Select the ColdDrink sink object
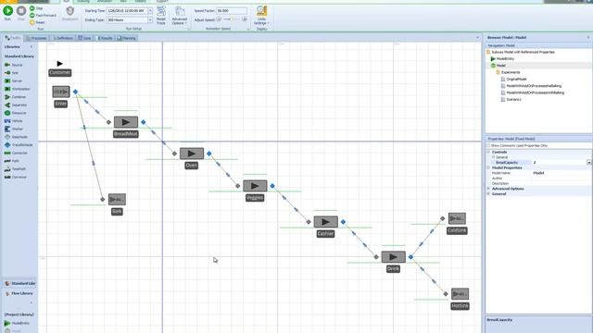 click(x=457, y=218)
